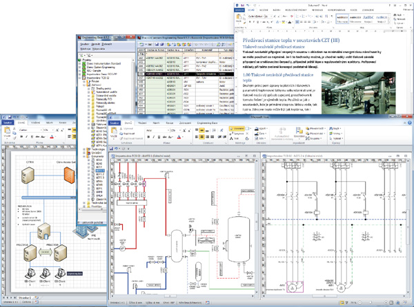Switch to Zobrazení tab in front Visio window
This screenshot has width=414, height=307.
(185, 123)
